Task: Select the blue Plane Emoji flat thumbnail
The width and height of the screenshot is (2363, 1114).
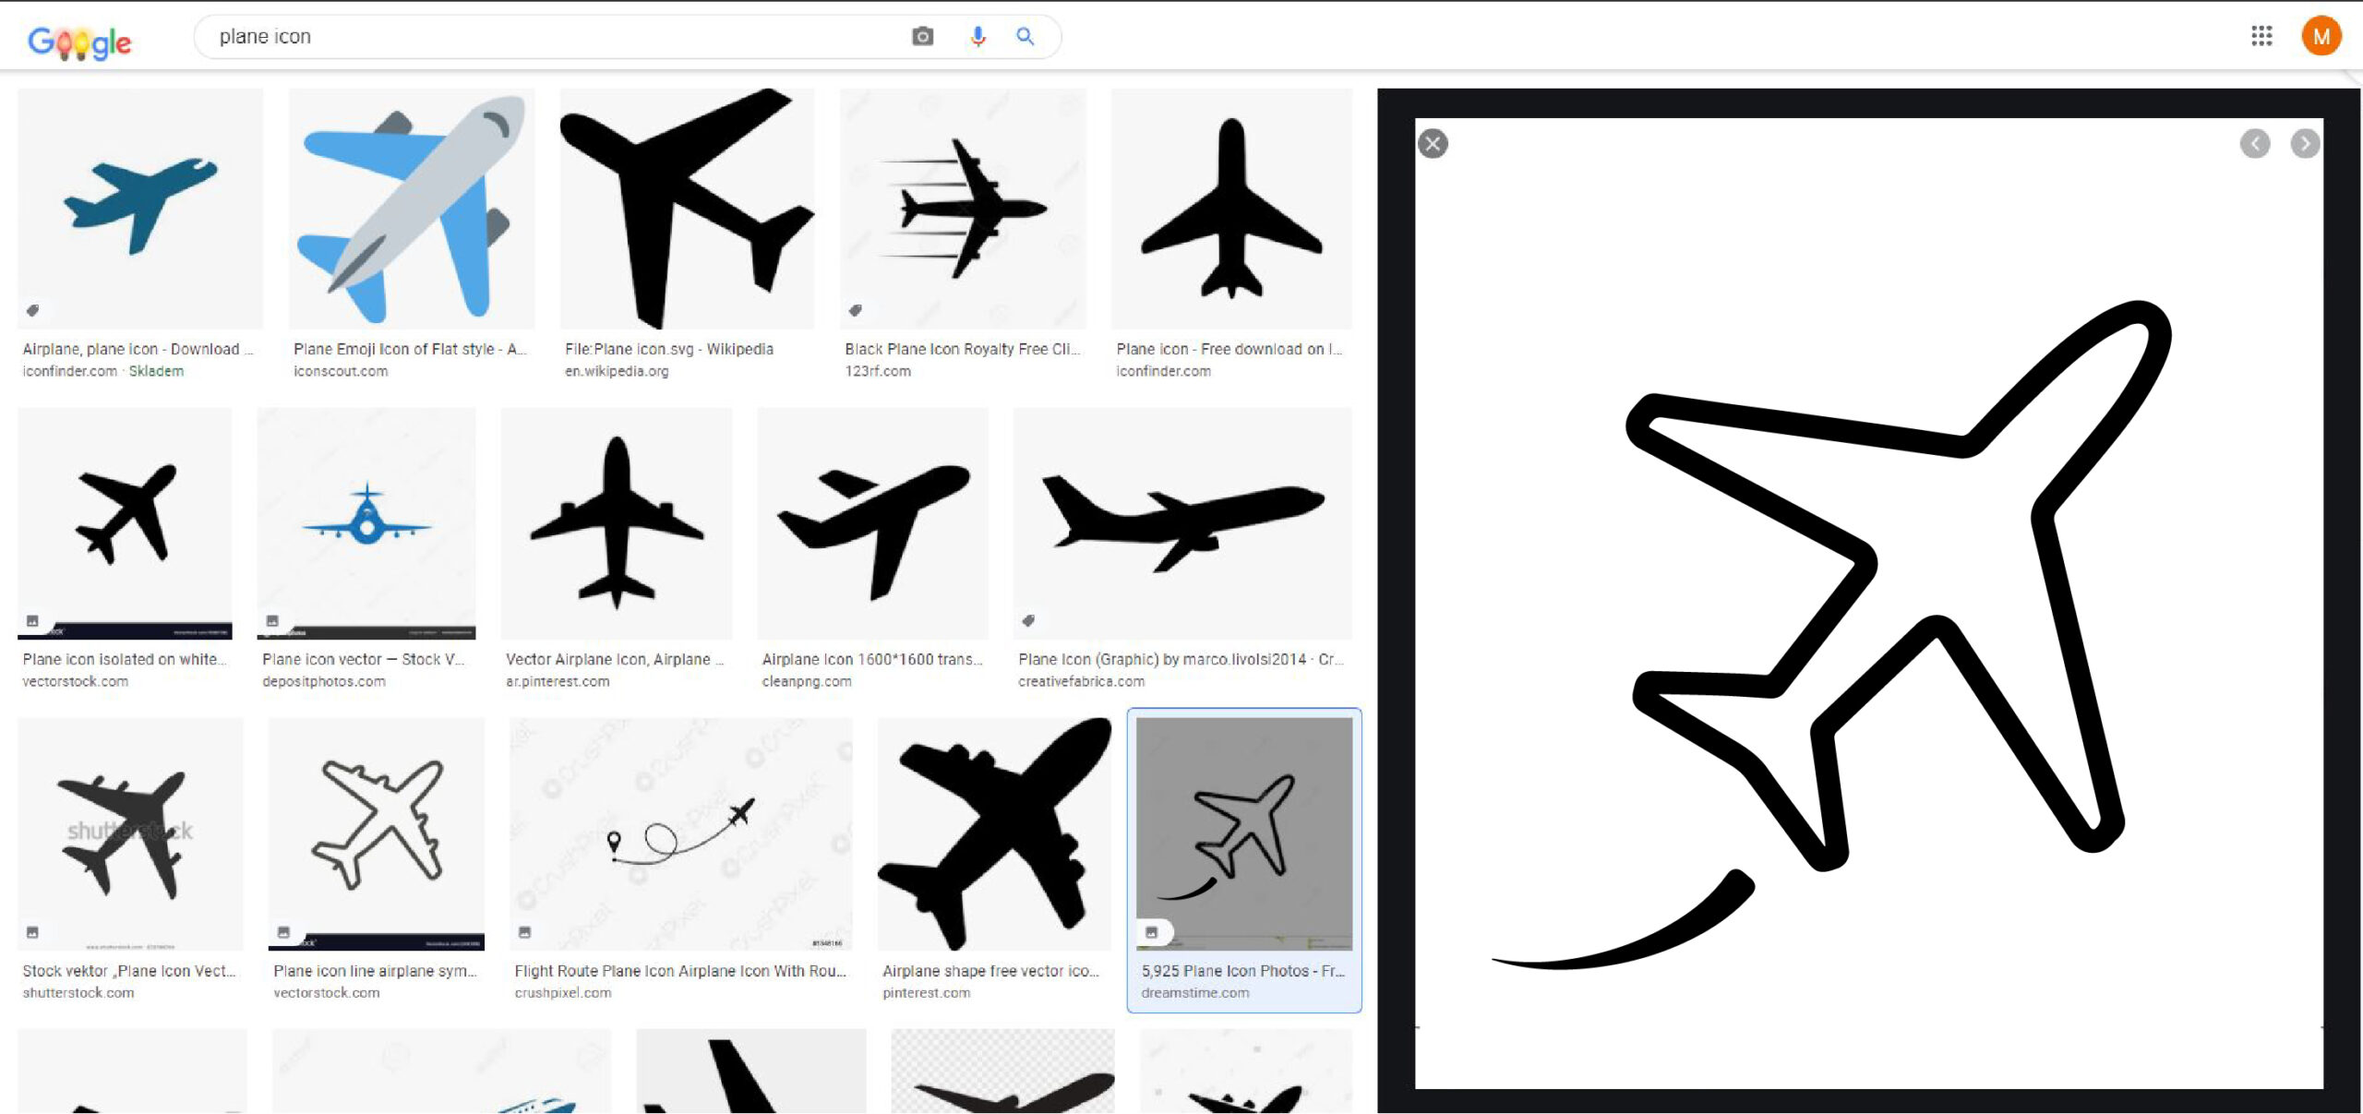Action: click(x=412, y=209)
